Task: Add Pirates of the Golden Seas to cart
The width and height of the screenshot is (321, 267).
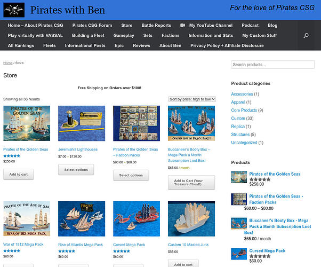Action: click(19, 175)
